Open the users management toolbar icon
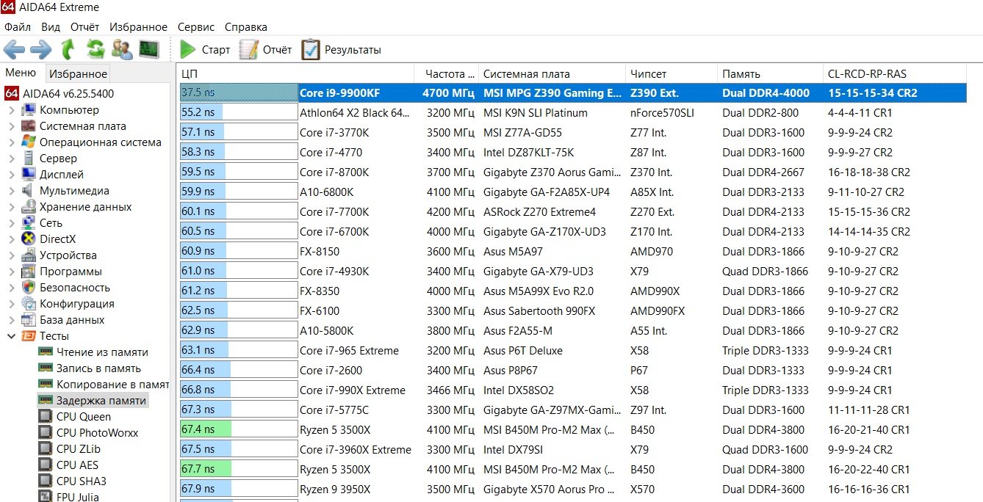The height and width of the screenshot is (502, 983). coord(122,50)
